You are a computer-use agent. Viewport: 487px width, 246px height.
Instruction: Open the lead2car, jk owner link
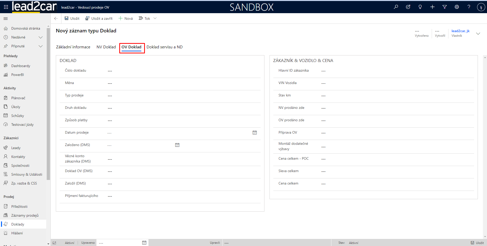[x=460, y=31]
